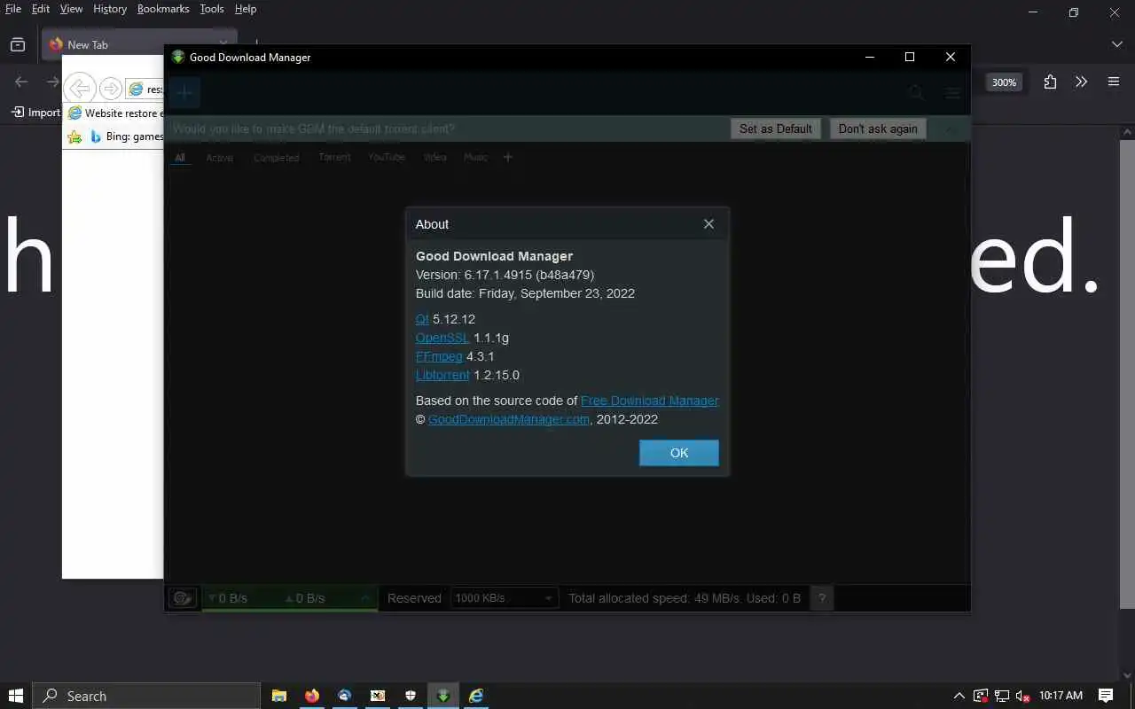The height and width of the screenshot is (709, 1135).
Task: Click Import bookmarks in Firefox toolbar
Action: tap(36, 113)
